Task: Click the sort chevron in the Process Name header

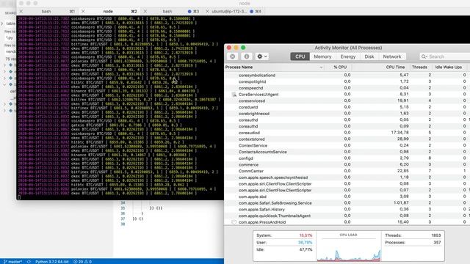Action: [x=321, y=67]
